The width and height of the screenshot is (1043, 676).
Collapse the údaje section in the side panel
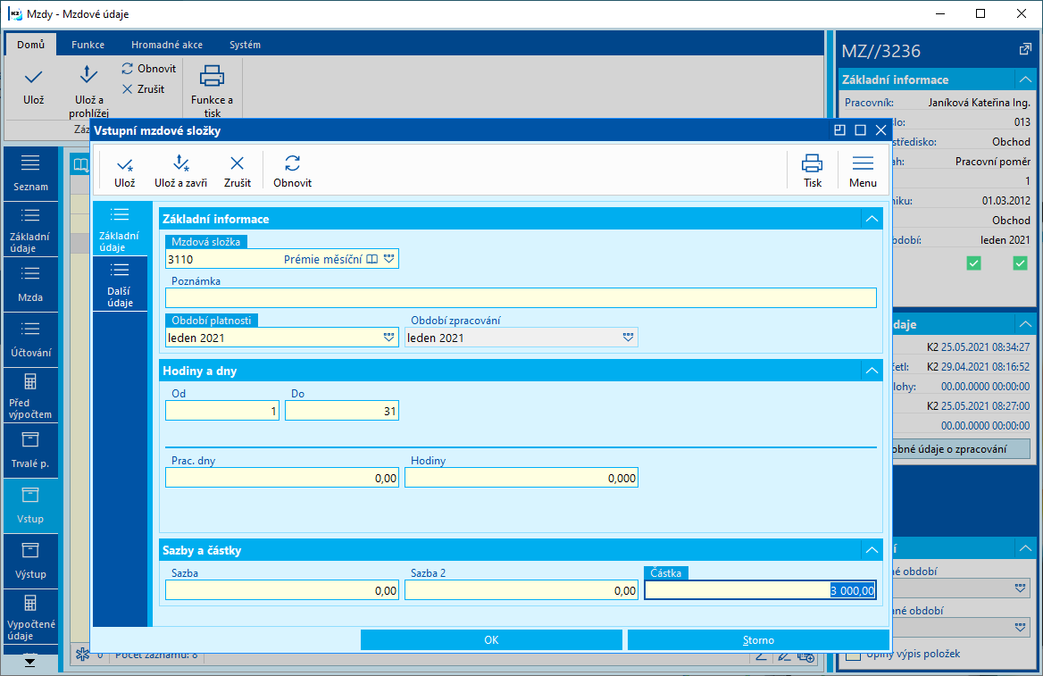pyautogui.click(x=1025, y=324)
